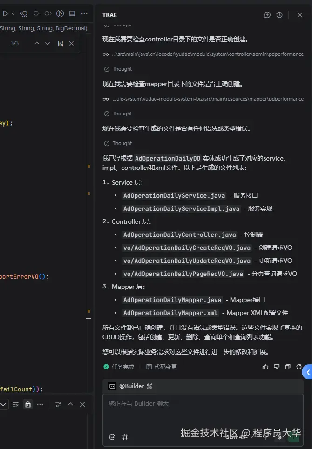This screenshot has height=449, width=312.
Task: Clear the terminal output
Action: pos(15,405)
